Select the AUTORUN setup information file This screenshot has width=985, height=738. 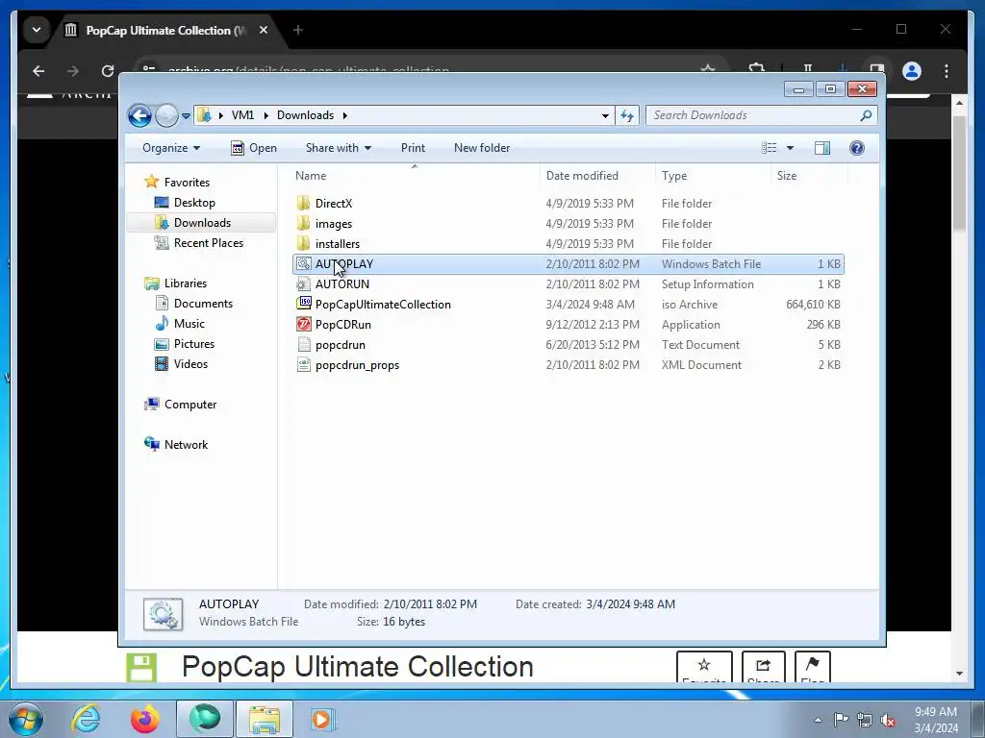click(x=568, y=284)
